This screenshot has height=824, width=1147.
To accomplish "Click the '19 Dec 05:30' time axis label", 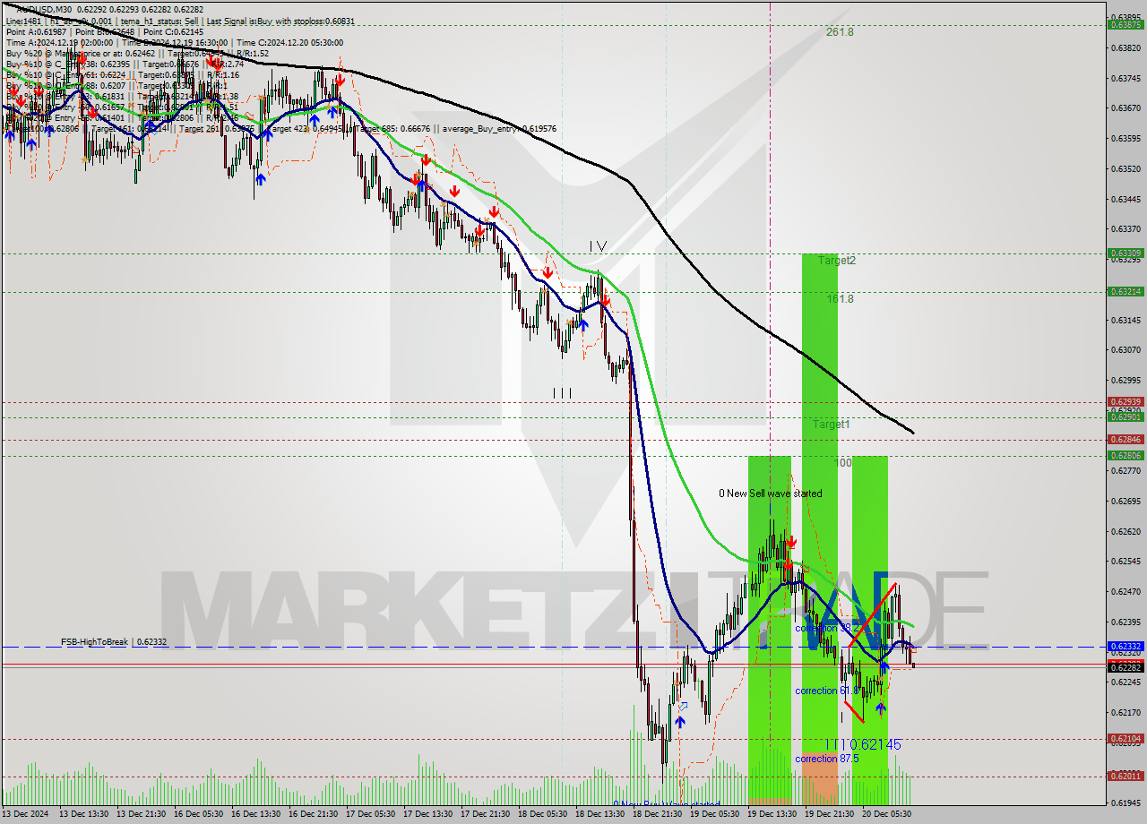I will [715, 813].
